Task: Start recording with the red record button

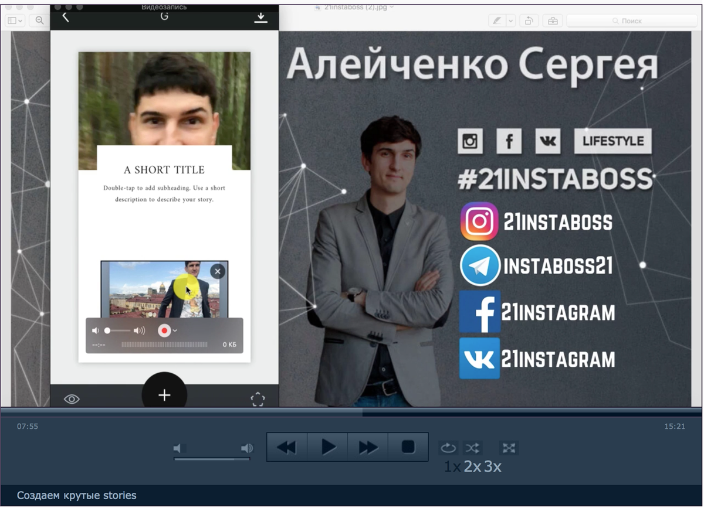Action: [x=164, y=330]
